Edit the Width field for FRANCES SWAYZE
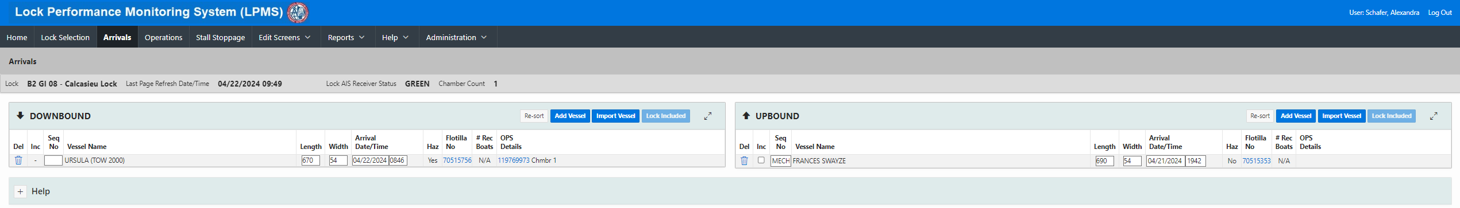 [1132, 161]
